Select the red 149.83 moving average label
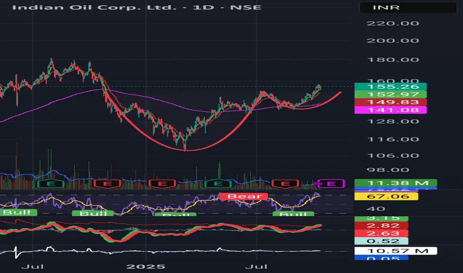Screen dimensions: 463x273 [x=390, y=102]
